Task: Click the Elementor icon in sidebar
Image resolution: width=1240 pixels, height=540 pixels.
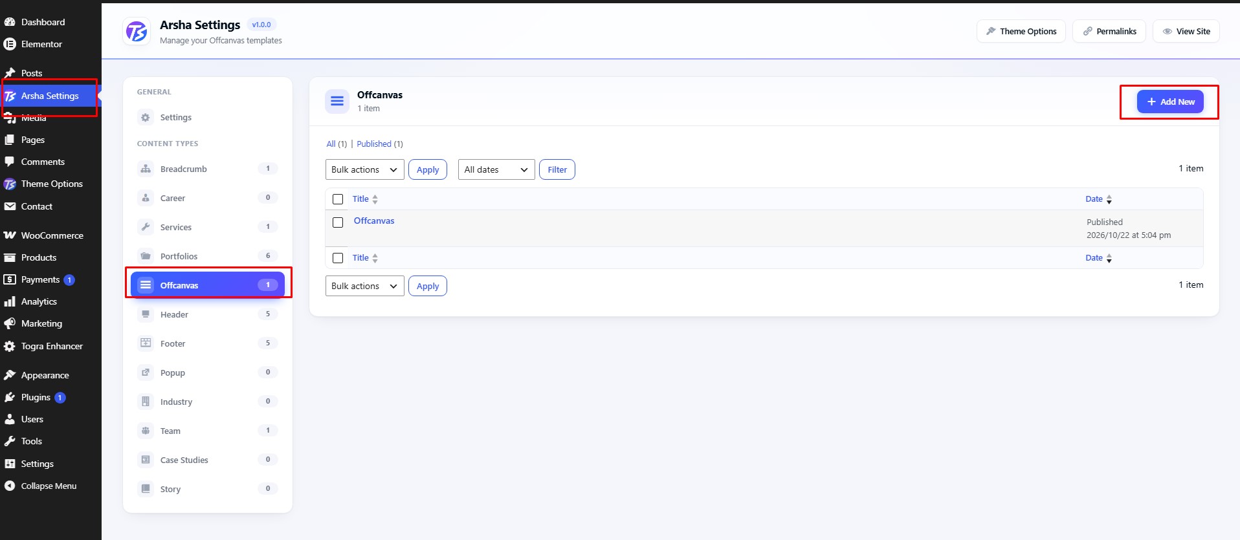Action: [10, 44]
